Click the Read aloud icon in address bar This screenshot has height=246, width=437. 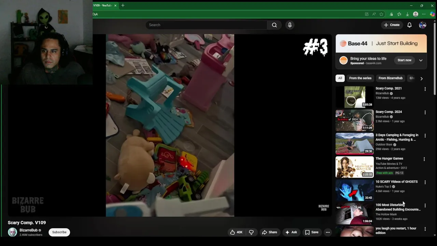tap(374, 14)
